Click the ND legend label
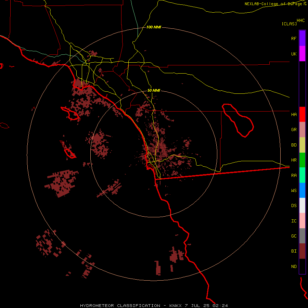Viewport: 308px width, 308px height. pos(294,267)
